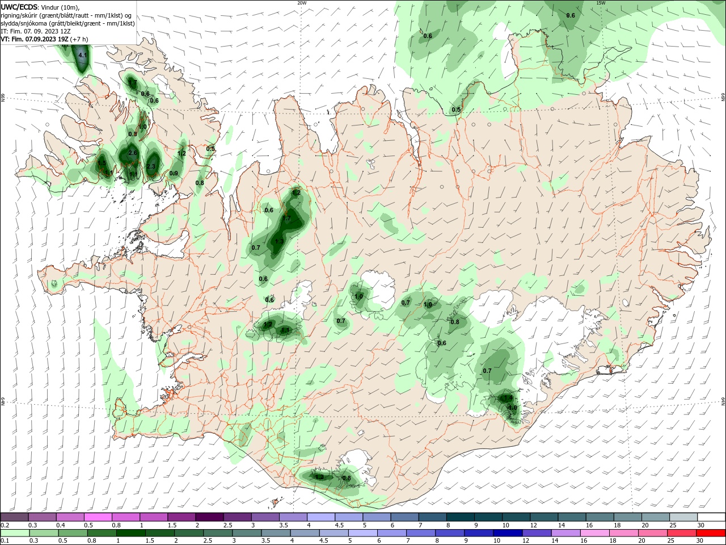Click the 0.9 precipitation value on the map
Screen dimensions: 726x545
pyautogui.click(x=174, y=174)
